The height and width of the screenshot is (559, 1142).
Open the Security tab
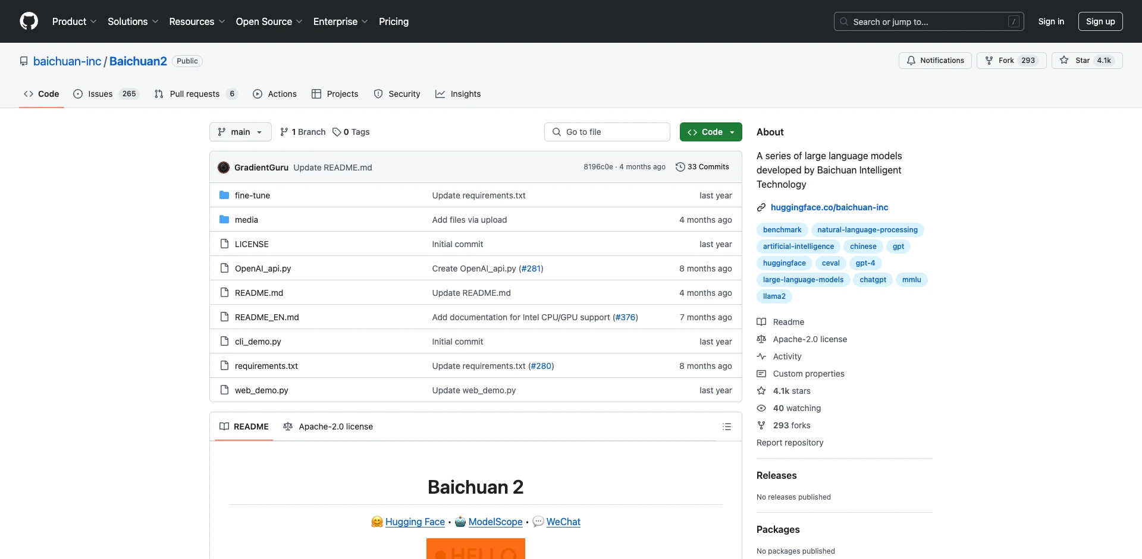397,94
